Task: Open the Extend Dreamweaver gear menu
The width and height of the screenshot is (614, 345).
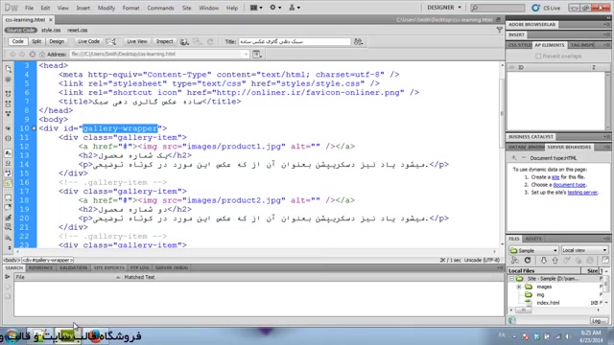Action: 275,8
